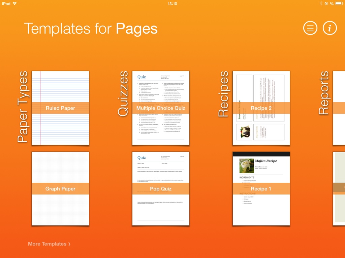
Task: Tap the Reports category label
Action: (324, 93)
